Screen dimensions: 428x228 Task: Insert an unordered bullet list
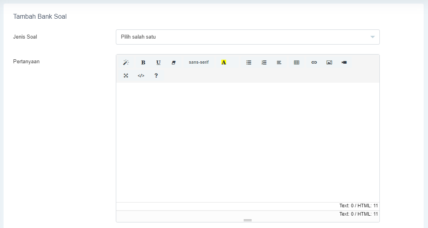pos(249,62)
